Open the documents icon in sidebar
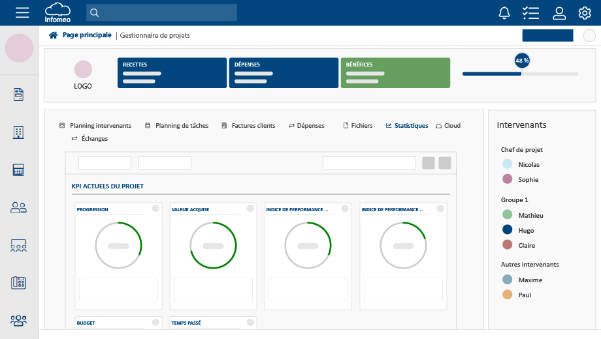Screen dimensions: 601x339 (18, 94)
